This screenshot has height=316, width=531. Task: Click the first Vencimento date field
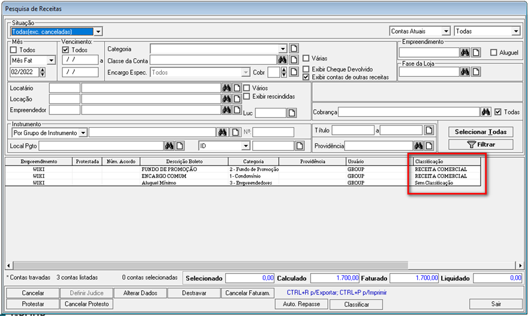tap(80, 60)
